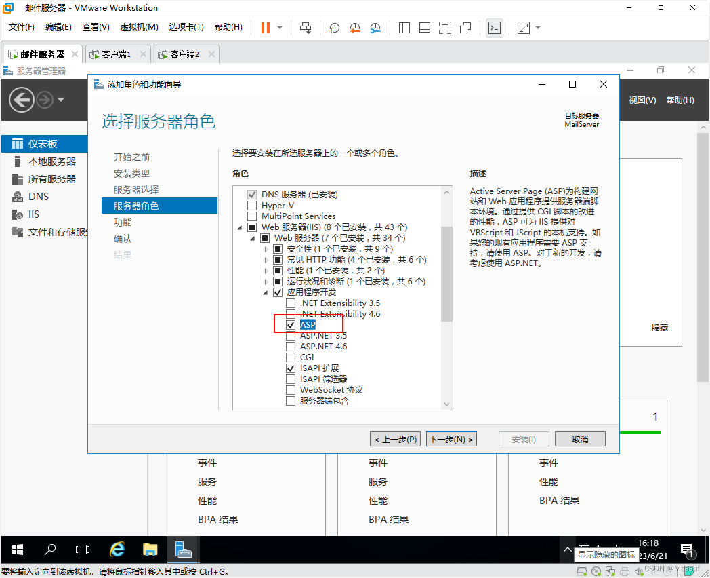Check the Hyper-V role checkbox
This screenshot has height=578, width=710.
252,206
